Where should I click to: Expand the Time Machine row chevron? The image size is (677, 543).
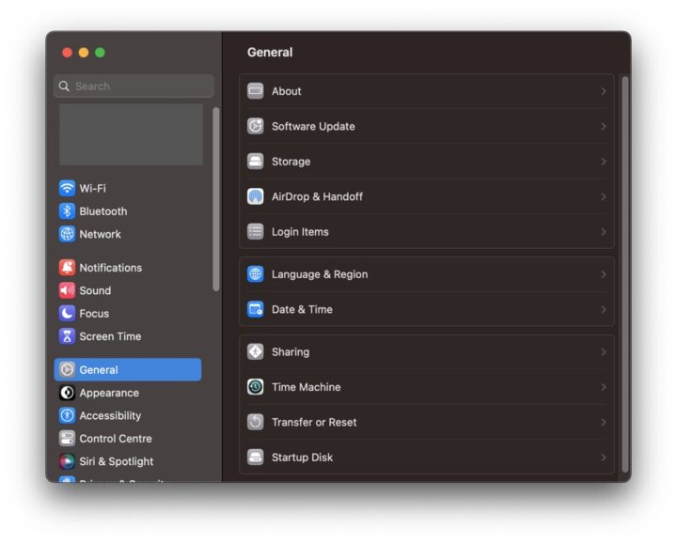(604, 387)
